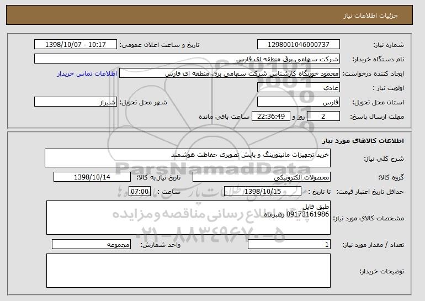The height and width of the screenshot is (301, 425).
Task: Click the label اولویت نیاز
Action: (x=389, y=88)
